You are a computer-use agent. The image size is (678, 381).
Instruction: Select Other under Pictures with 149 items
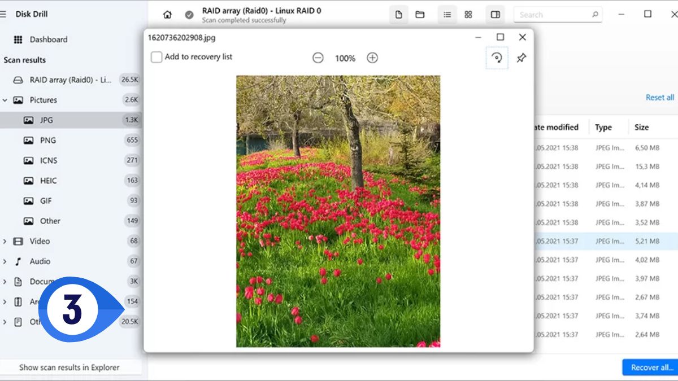point(71,221)
